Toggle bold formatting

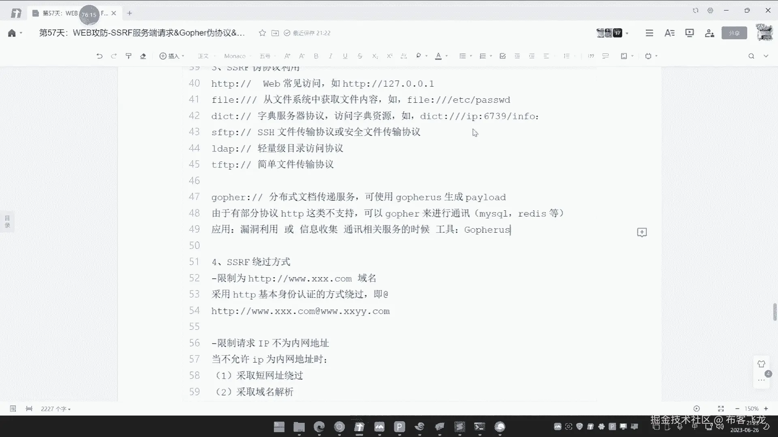316,56
